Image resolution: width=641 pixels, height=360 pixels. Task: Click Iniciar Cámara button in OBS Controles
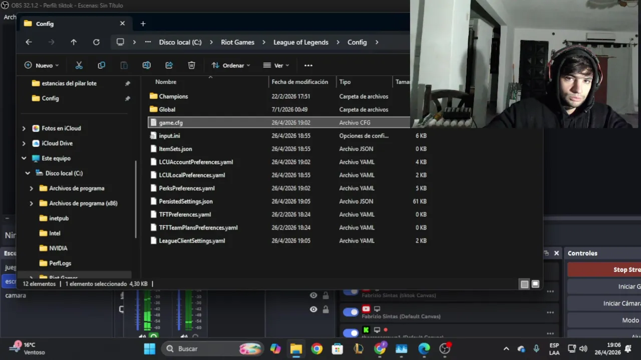[x=604, y=303]
